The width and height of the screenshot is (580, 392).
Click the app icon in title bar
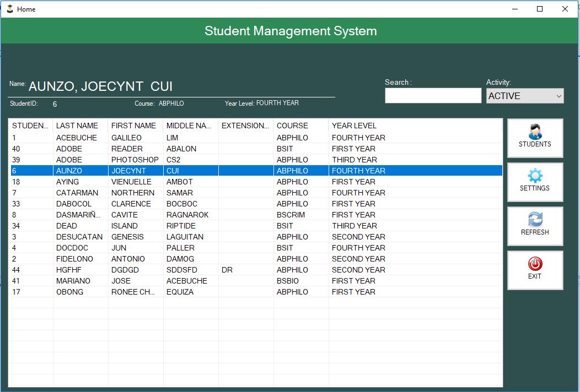[9, 9]
